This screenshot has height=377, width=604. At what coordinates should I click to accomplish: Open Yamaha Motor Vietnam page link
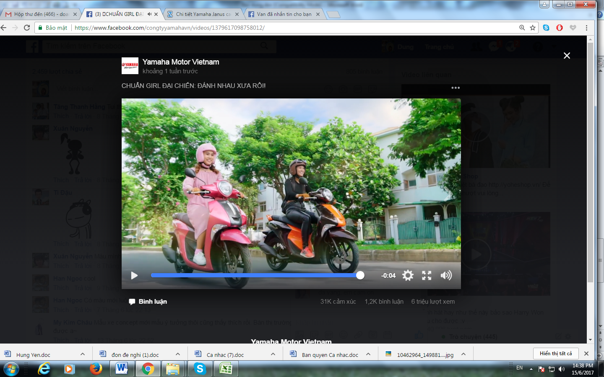pyautogui.click(x=180, y=62)
